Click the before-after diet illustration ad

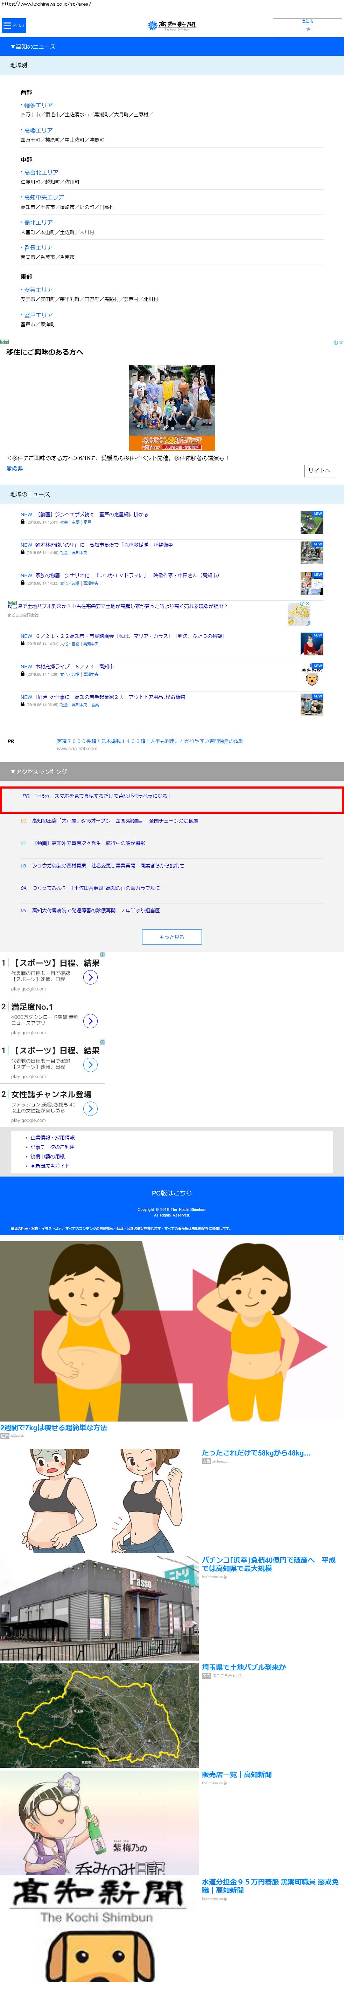click(172, 1331)
